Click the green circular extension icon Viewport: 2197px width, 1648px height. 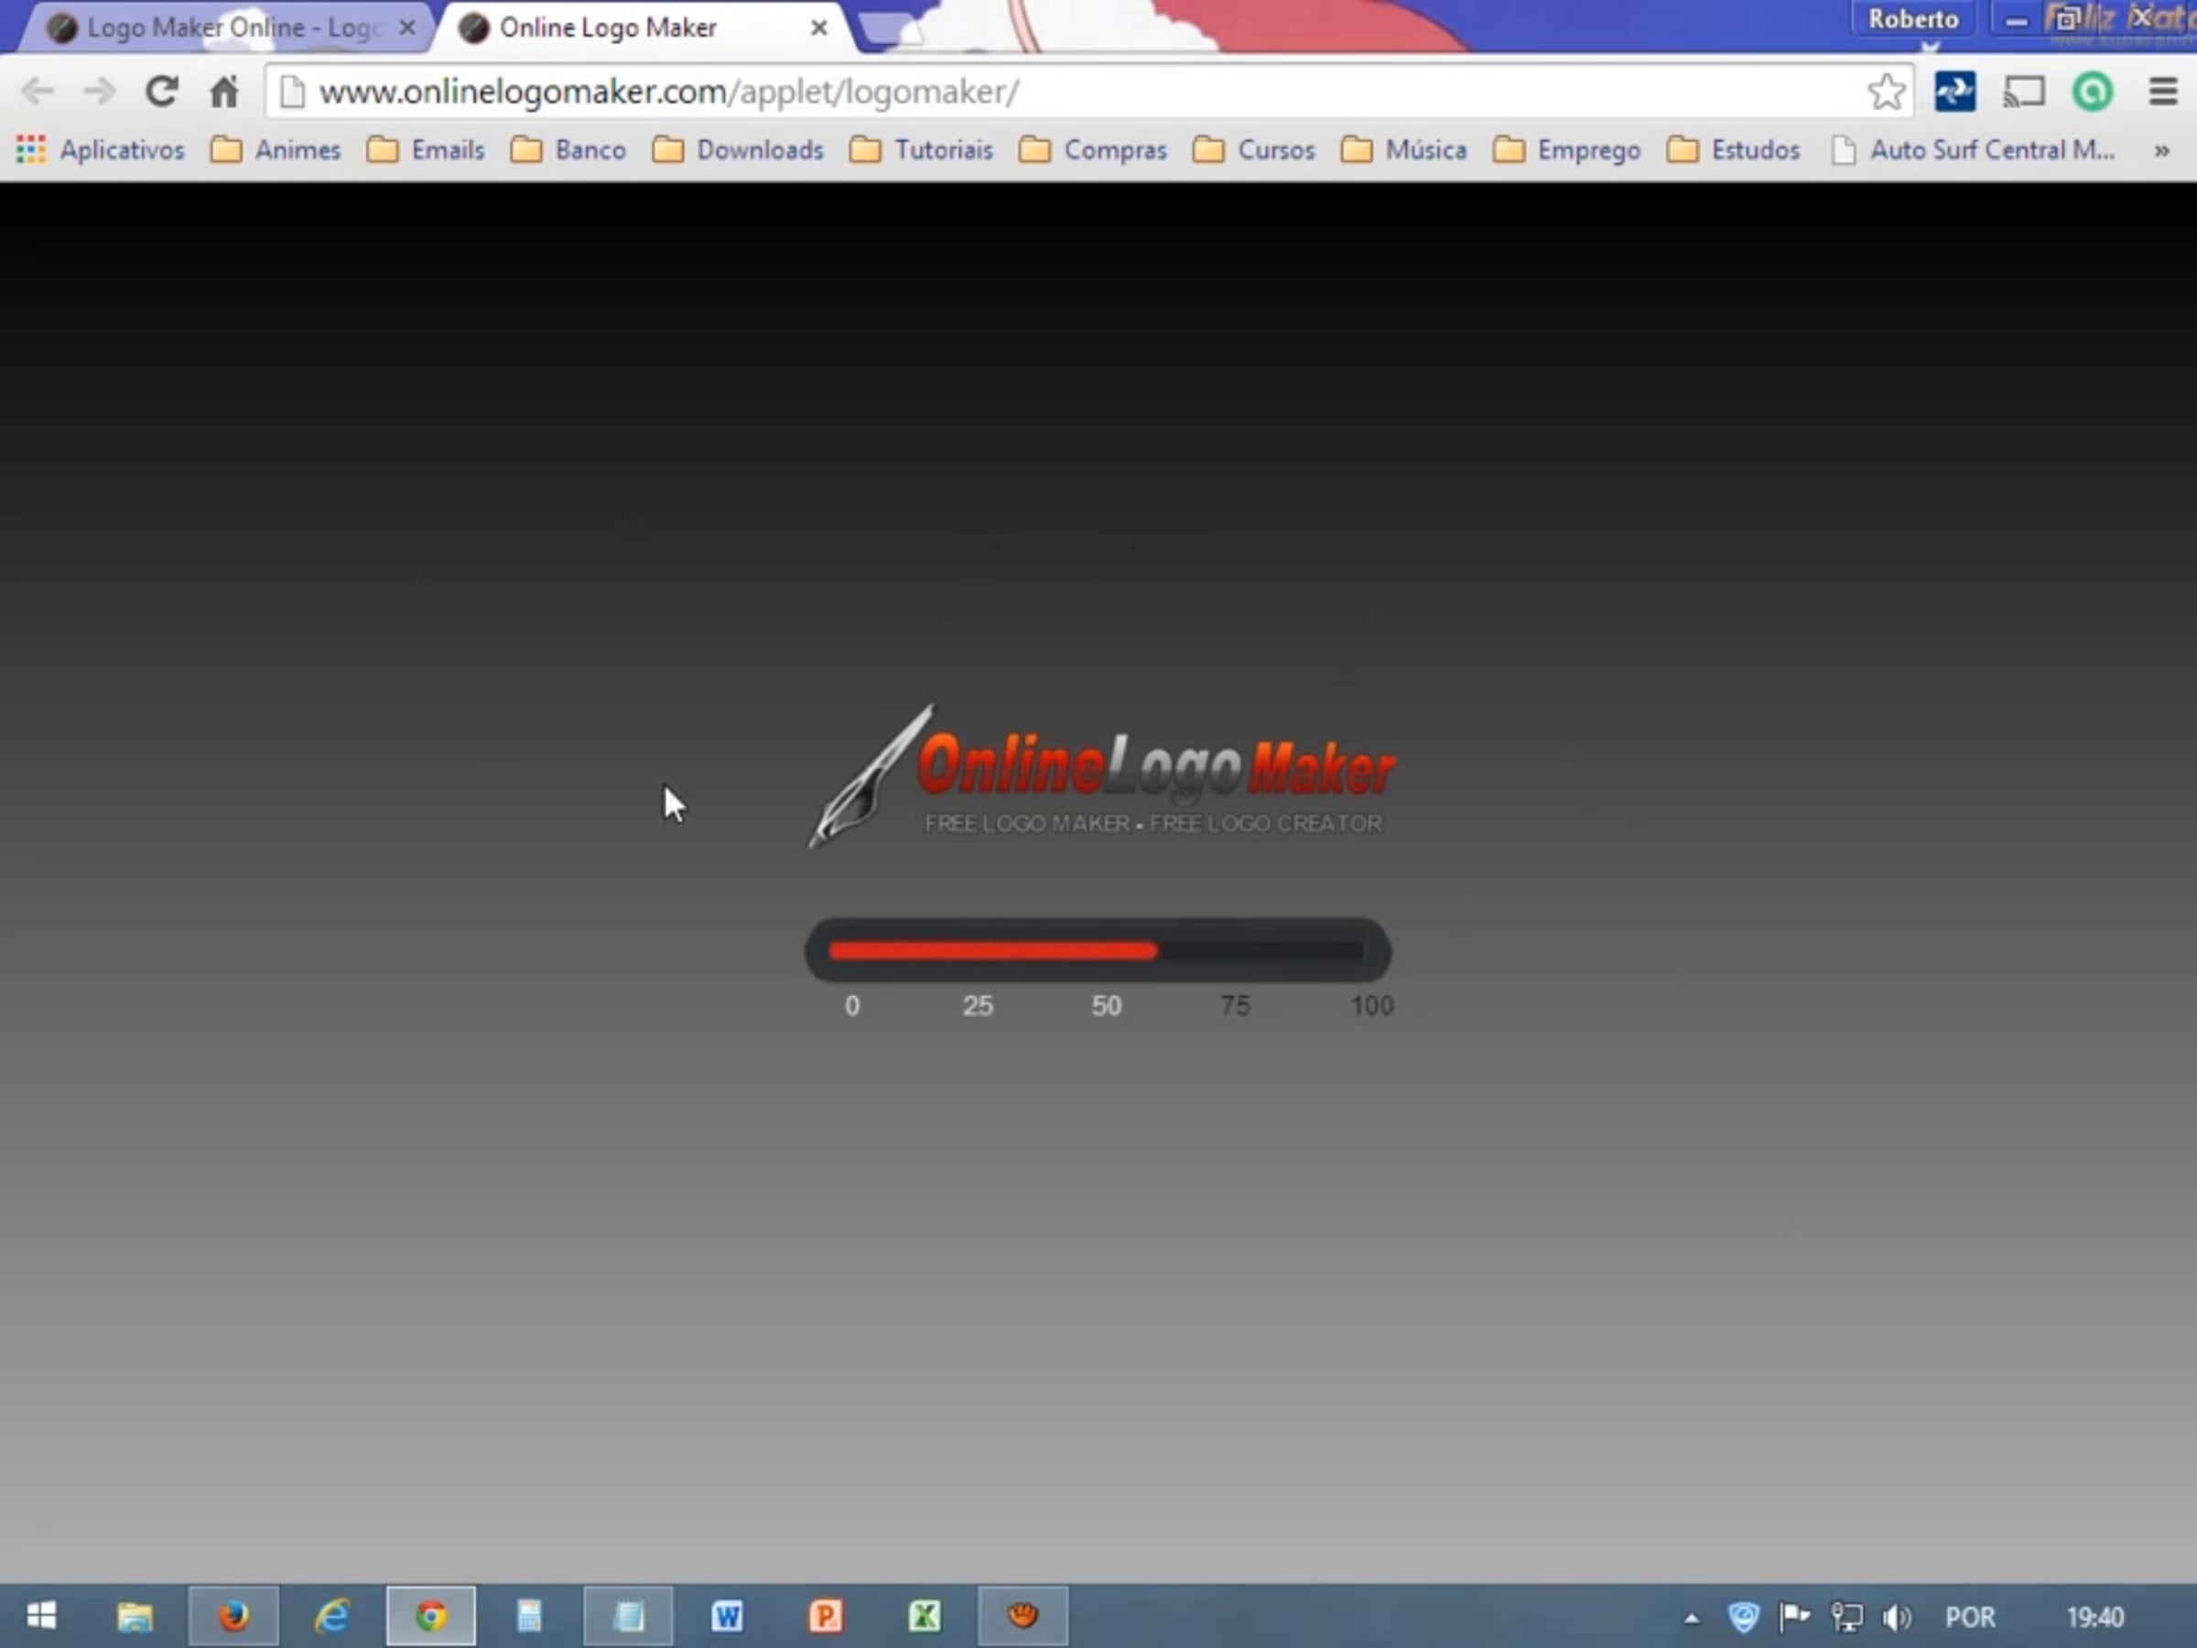(2092, 92)
